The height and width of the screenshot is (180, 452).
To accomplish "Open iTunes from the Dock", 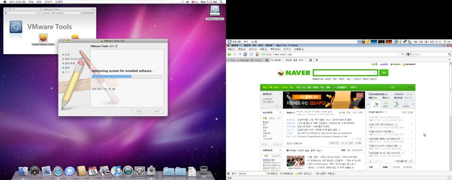I will click(x=116, y=171).
